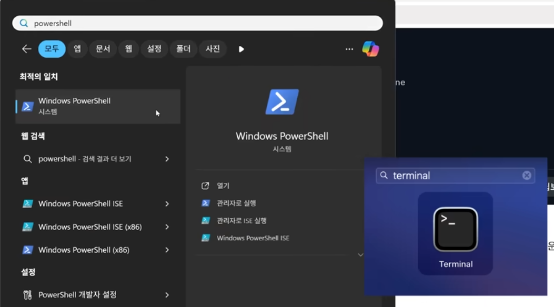Switch to the 문서 filter tab

tap(103, 49)
